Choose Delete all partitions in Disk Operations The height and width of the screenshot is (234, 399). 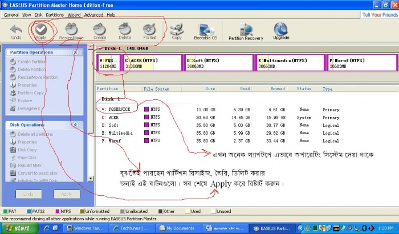[31, 134]
